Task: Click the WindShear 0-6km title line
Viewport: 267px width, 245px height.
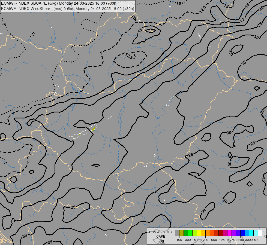Action: pyautogui.click(x=68, y=9)
